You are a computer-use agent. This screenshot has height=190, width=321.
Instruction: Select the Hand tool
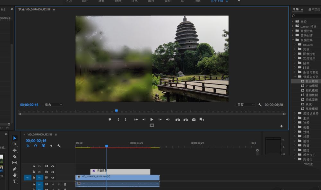[14, 175]
